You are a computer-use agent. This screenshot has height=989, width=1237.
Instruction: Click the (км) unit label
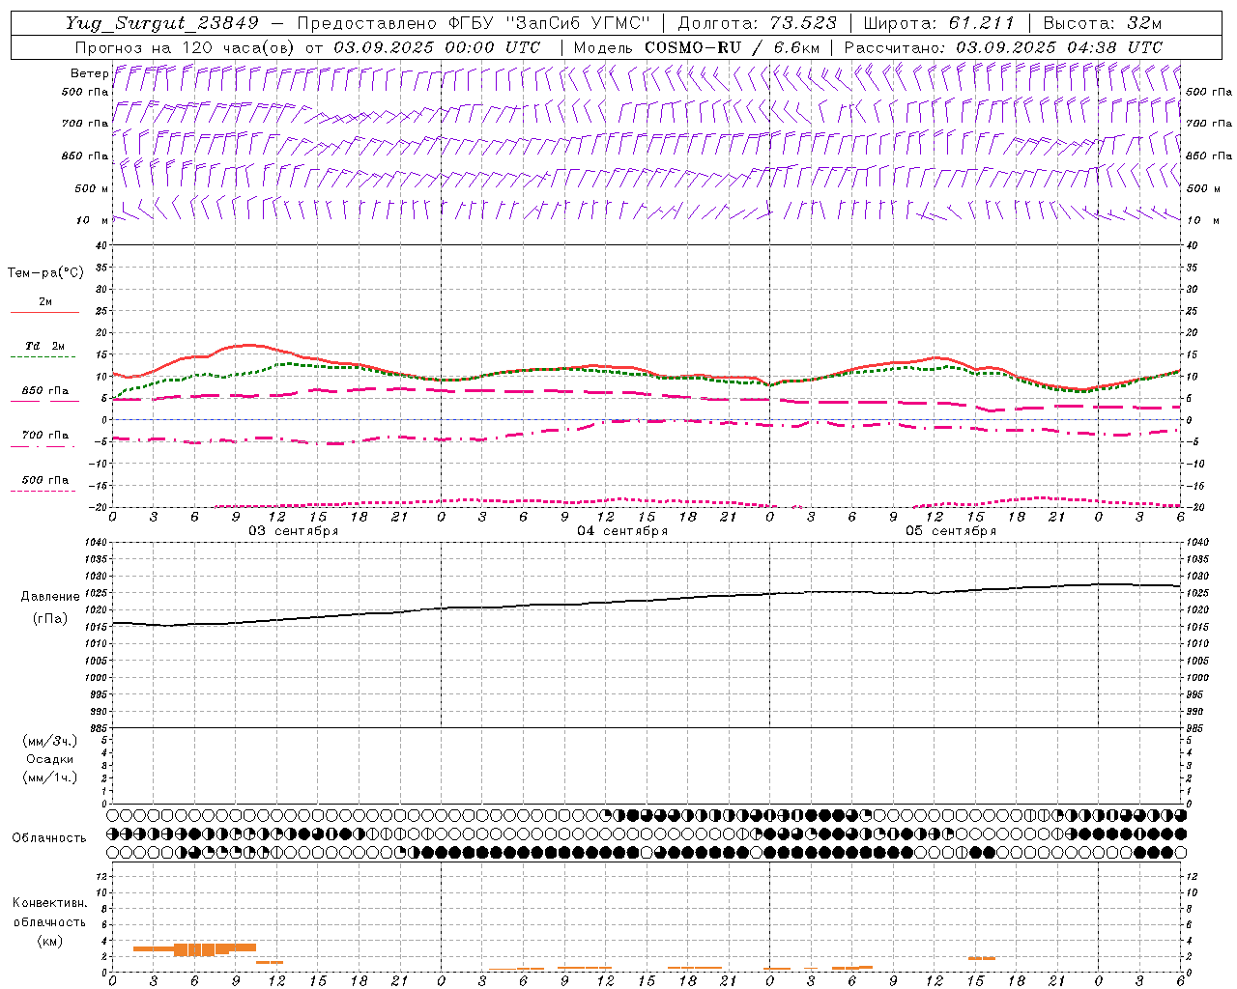49,941
